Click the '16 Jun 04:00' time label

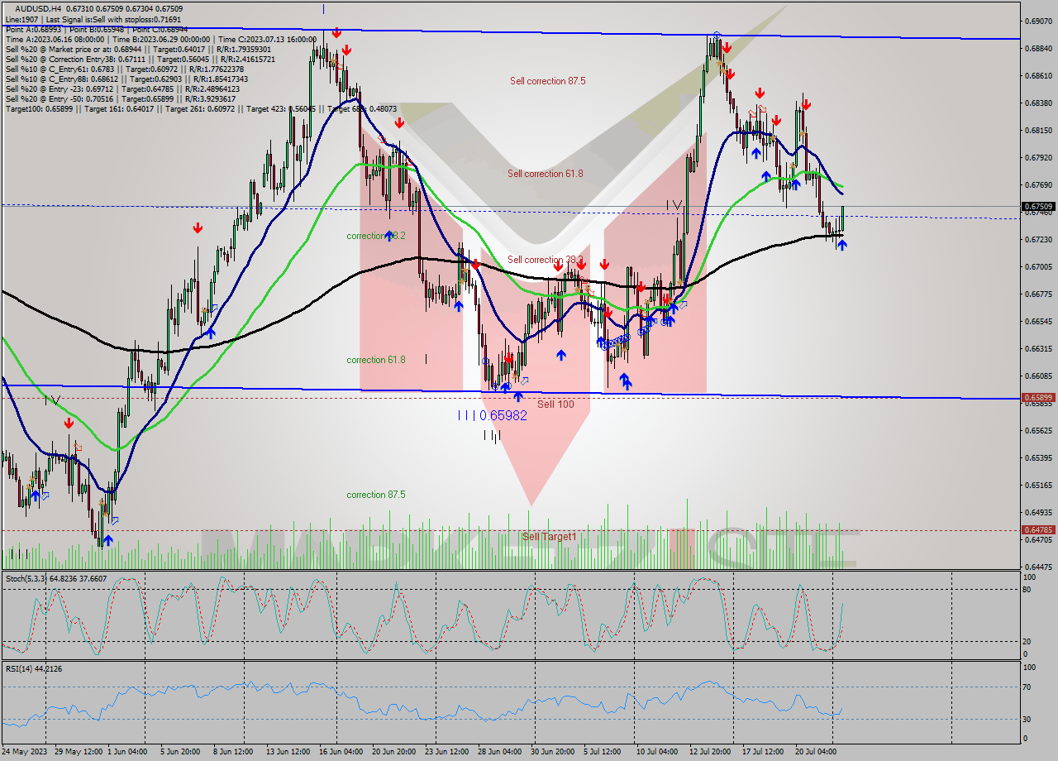[340, 752]
